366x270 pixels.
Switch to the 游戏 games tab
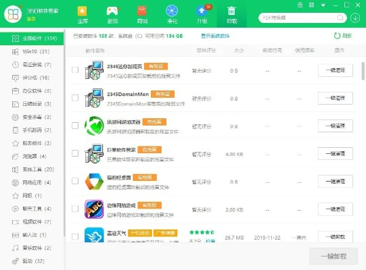pos(112,14)
